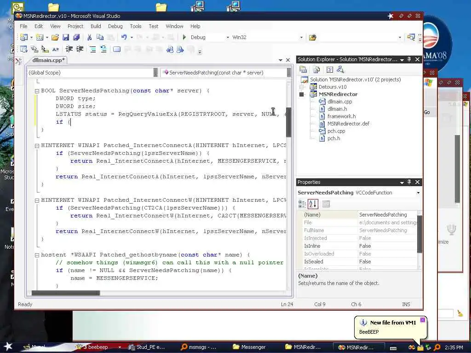Open the Toolbox side tab icon
The width and height of the screenshot is (471, 353).
(x=18, y=62)
